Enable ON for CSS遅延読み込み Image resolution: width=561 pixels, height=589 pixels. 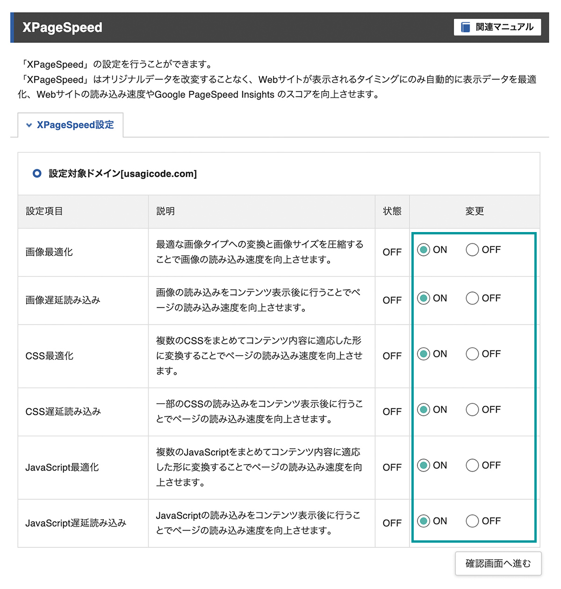pyautogui.click(x=424, y=409)
